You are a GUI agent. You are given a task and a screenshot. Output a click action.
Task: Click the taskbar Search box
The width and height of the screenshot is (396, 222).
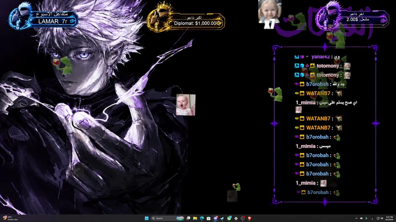(167, 218)
